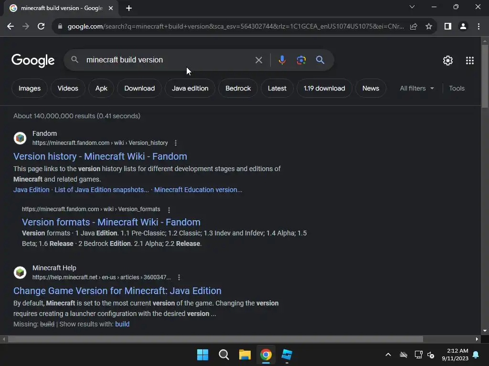Click the vertical scrollbar thumb

(x=485, y=76)
